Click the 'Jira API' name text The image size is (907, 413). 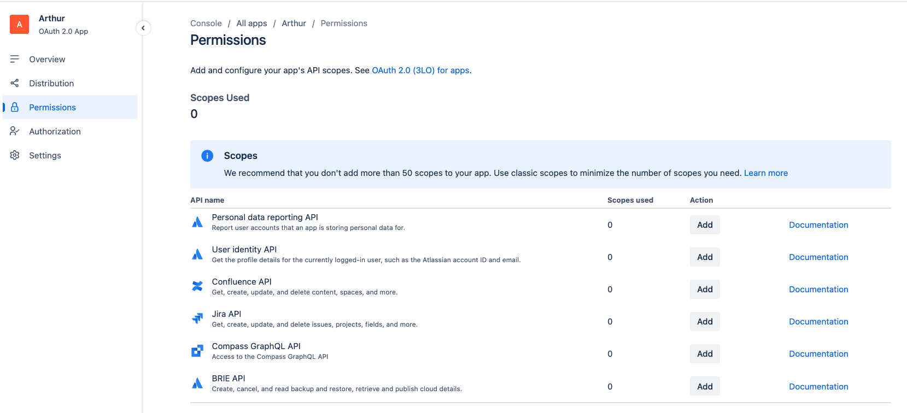pyautogui.click(x=226, y=314)
